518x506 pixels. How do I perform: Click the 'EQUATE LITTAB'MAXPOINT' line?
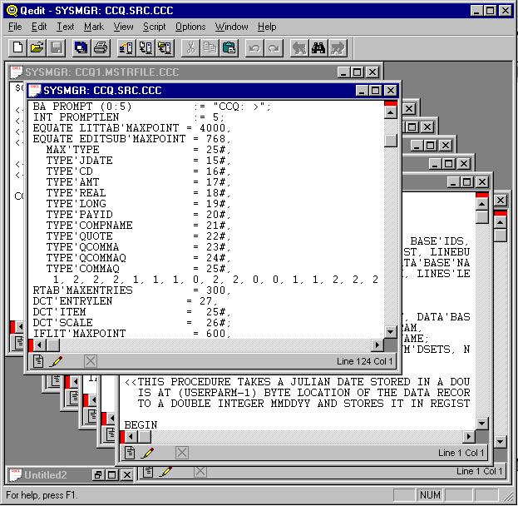[x=131, y=128]
